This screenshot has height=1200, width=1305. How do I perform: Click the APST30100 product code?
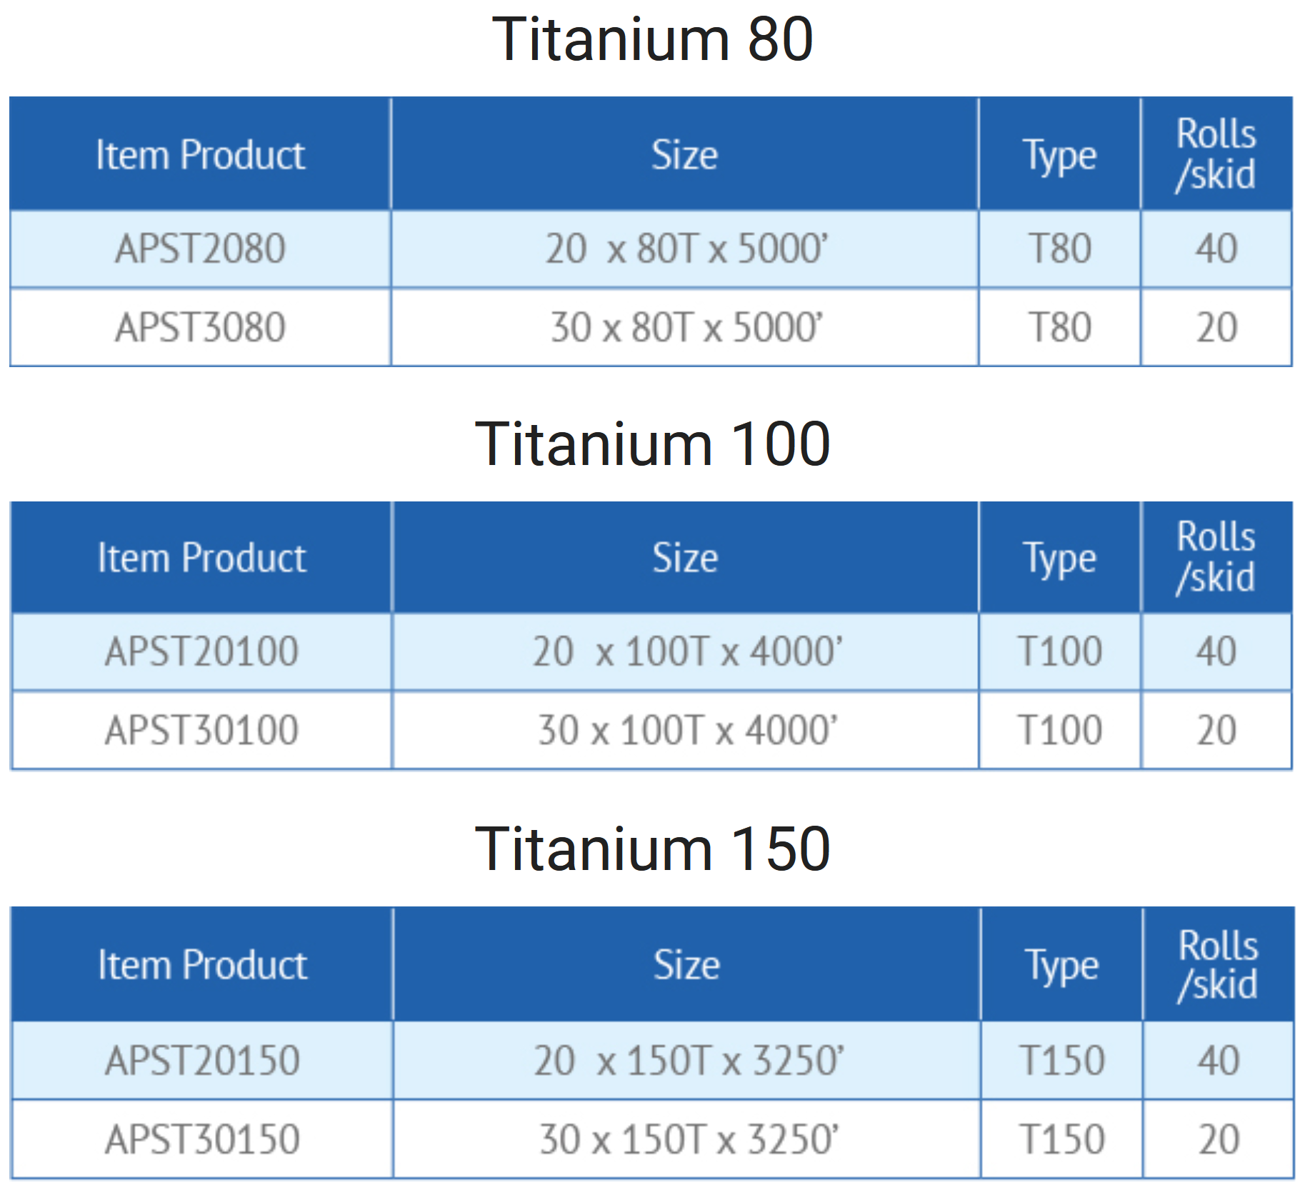point(201,730)
